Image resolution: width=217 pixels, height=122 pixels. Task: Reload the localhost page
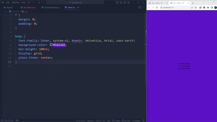[x=157, y=7]
